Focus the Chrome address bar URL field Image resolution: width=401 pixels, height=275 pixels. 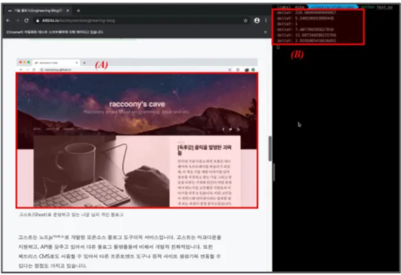(x=142, y=21)
